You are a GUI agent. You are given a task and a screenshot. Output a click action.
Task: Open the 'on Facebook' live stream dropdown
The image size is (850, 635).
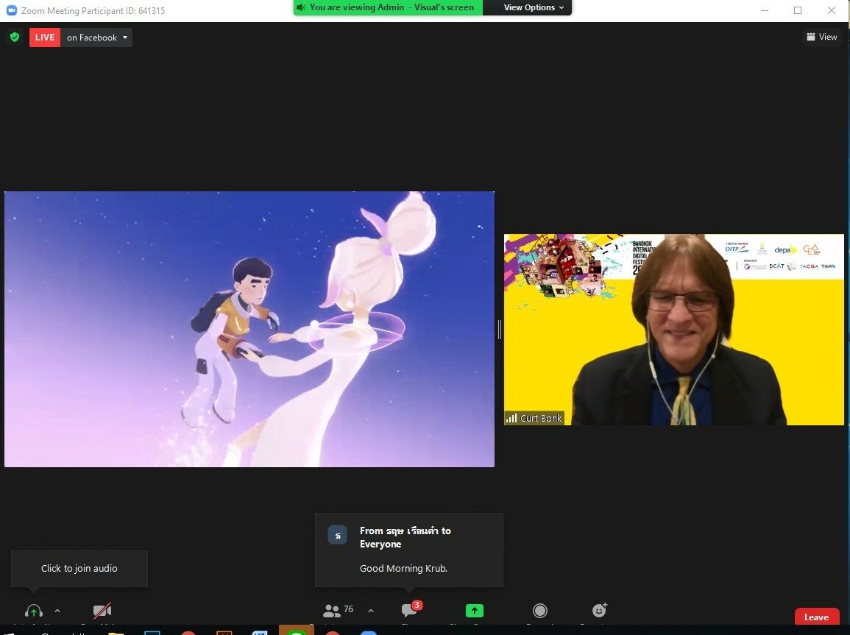(96, 38)
